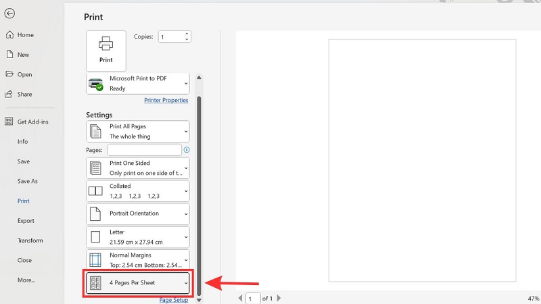
Task: Click the Print button with printer icon
Action: (x=106, y=49)
